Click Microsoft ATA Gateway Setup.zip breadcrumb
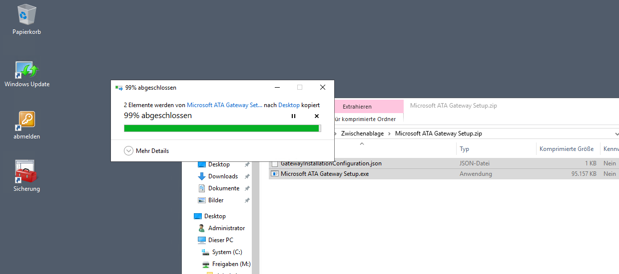The image size is (619, 274). click(x=438, y=134)
